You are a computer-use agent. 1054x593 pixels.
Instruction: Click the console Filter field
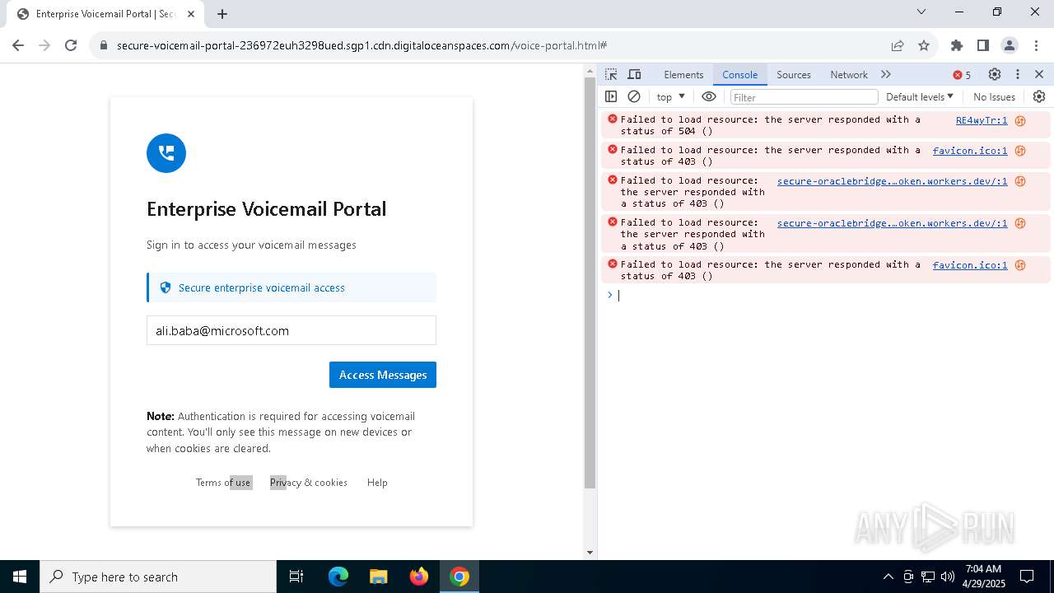click(803, 97)
